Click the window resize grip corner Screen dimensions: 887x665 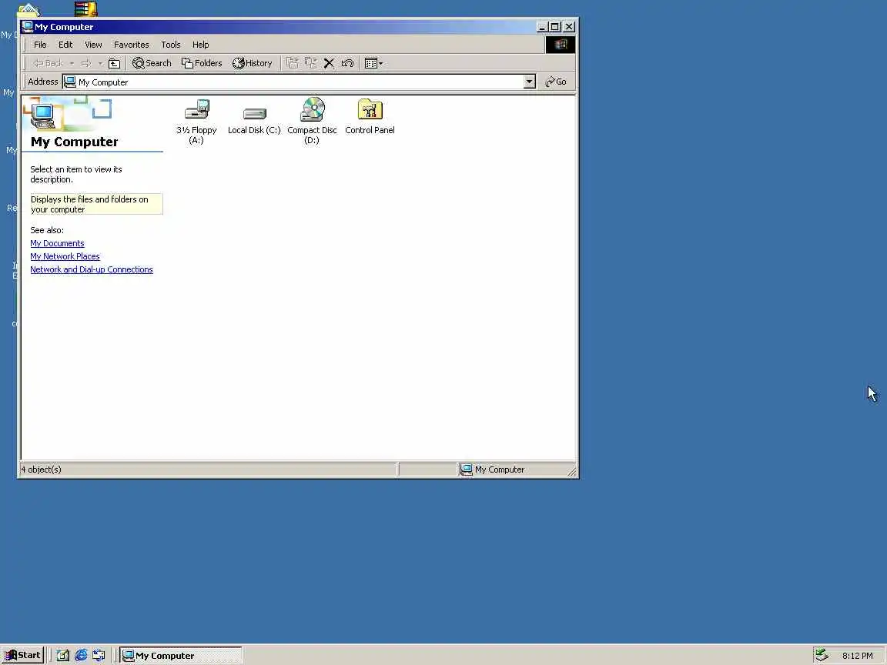tap(571, 471)
